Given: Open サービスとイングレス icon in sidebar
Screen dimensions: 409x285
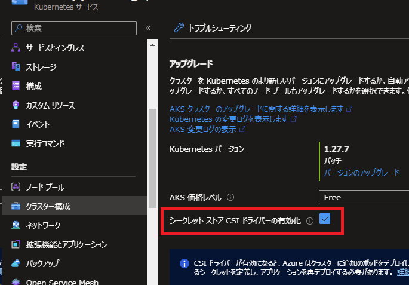Looking at the screenshot, I should point(16,48).
